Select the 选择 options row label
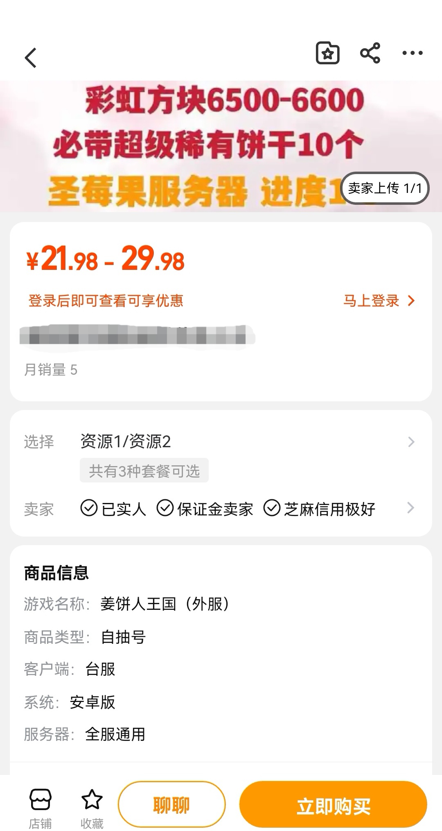This screenshot has width=442, height=831. tap(39, 442)
